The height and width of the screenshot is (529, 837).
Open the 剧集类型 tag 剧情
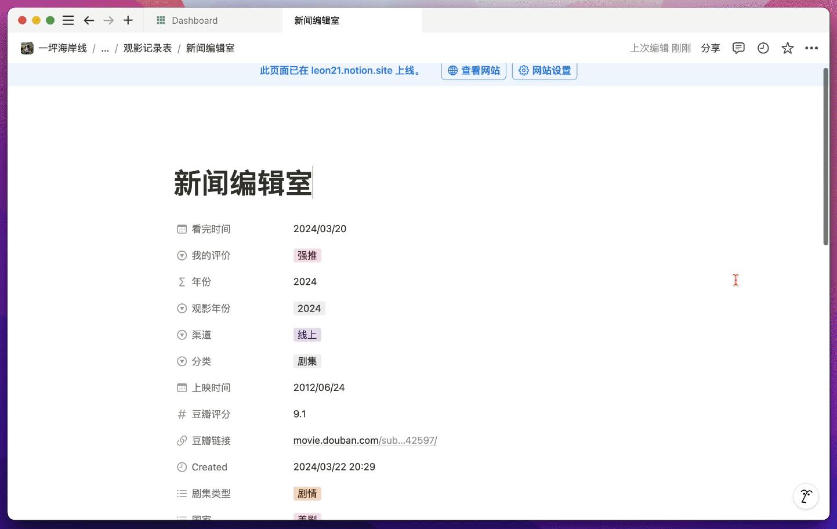307,494
